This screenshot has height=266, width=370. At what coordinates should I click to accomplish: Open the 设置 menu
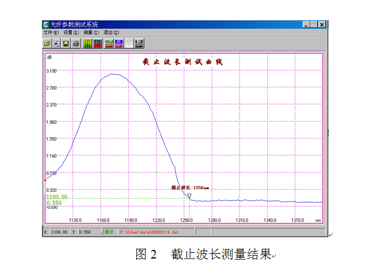71,33
